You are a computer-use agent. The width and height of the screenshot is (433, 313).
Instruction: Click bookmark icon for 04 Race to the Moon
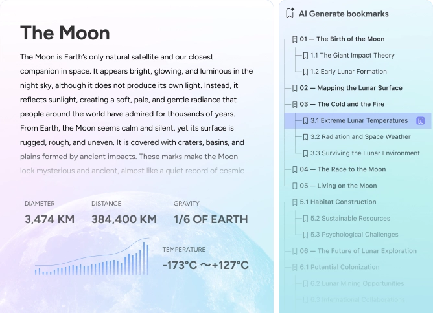click(294, 169)
